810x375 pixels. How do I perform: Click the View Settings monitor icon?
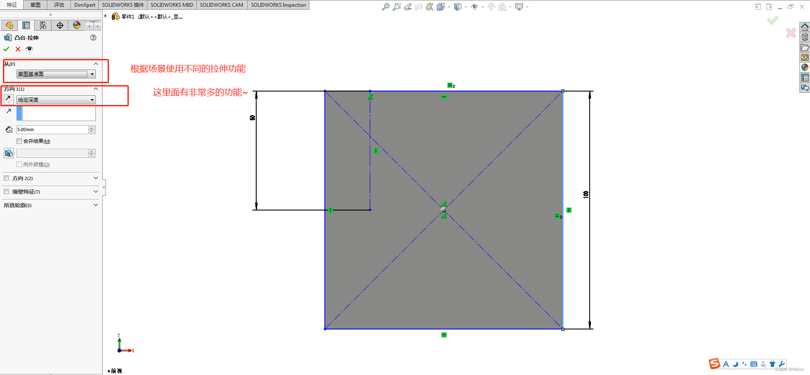coord(519,7)
